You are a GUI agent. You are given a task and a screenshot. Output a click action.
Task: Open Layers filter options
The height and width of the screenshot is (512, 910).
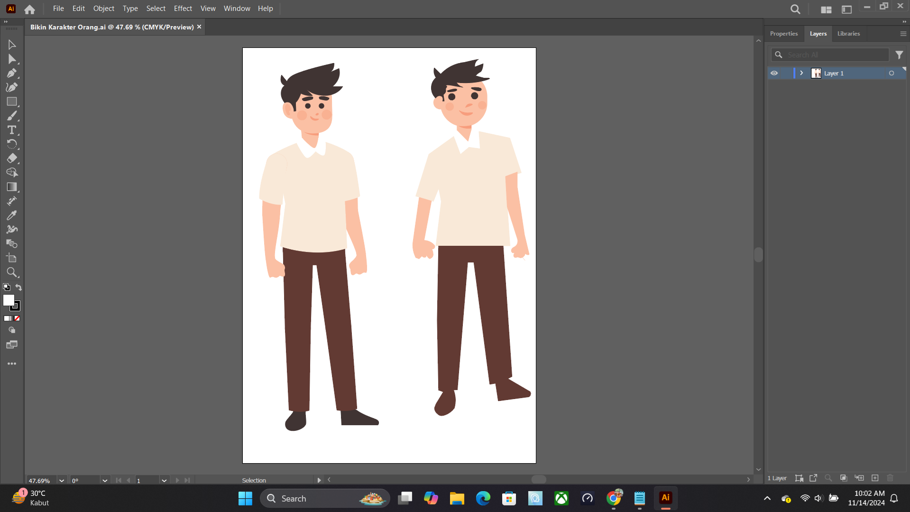pyautogui.click(x=899, y=55)
